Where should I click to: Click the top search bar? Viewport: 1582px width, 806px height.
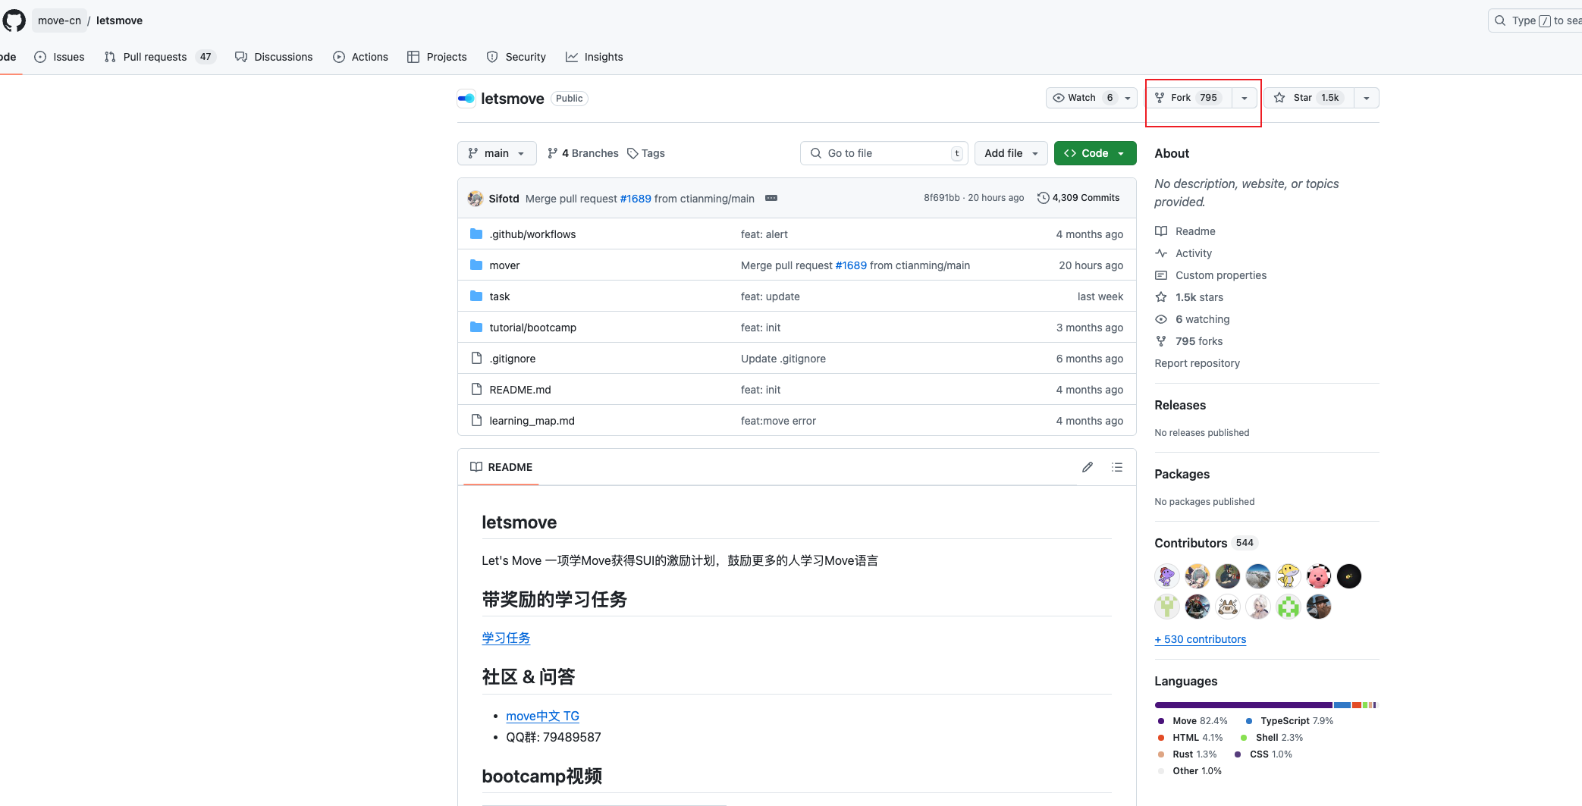(x=1535, y=20)
